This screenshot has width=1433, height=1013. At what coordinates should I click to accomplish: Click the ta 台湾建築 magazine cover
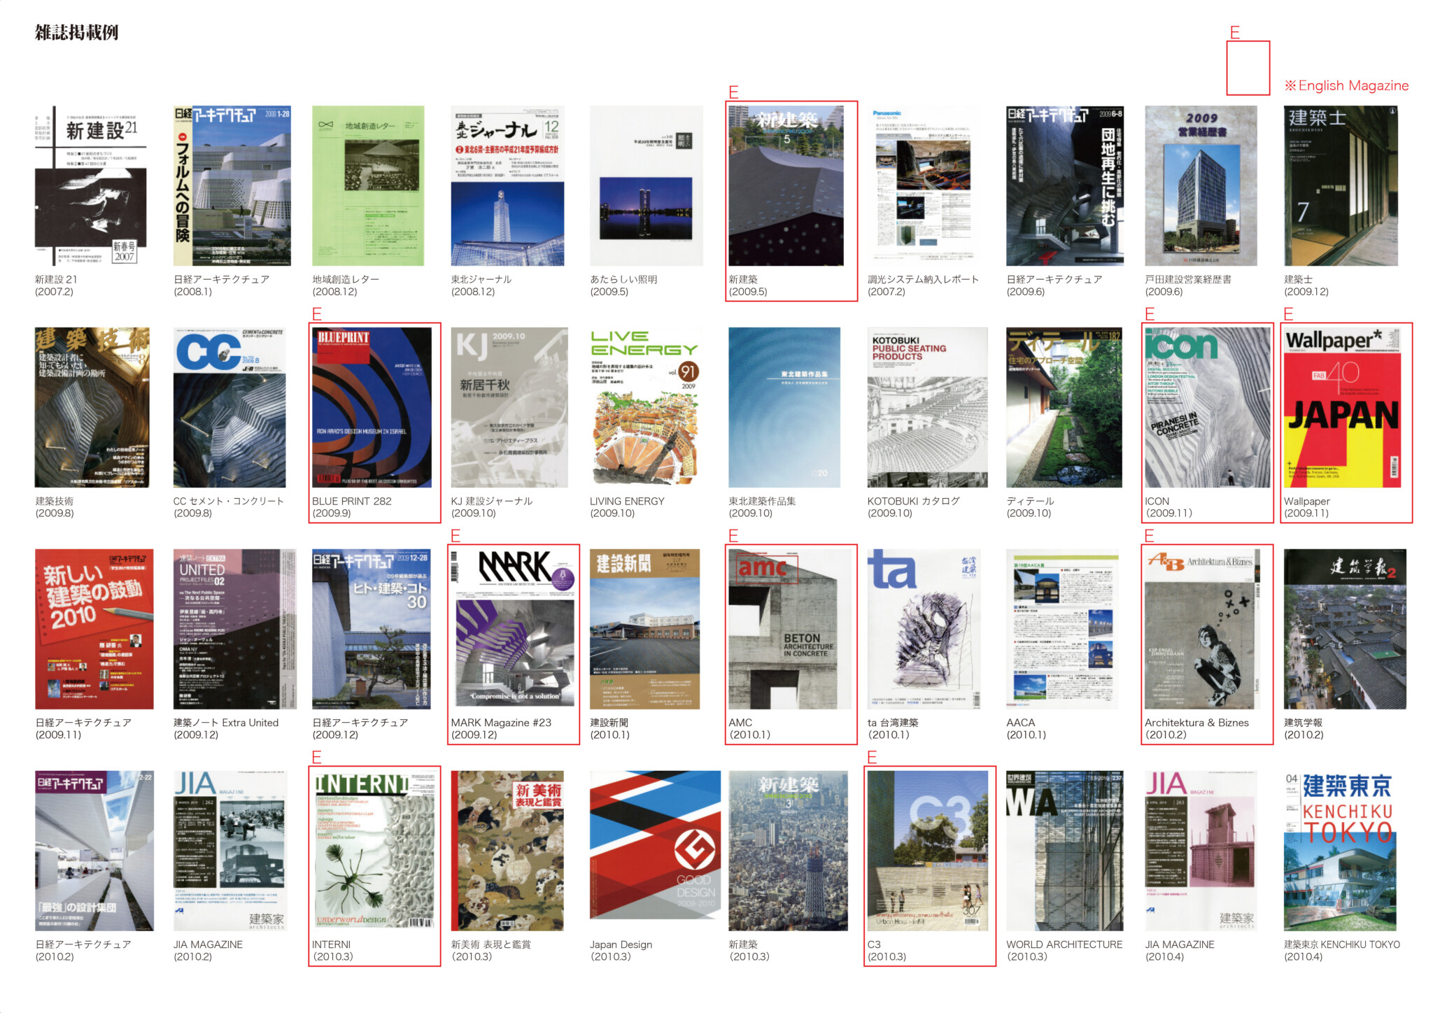(924, 628)
